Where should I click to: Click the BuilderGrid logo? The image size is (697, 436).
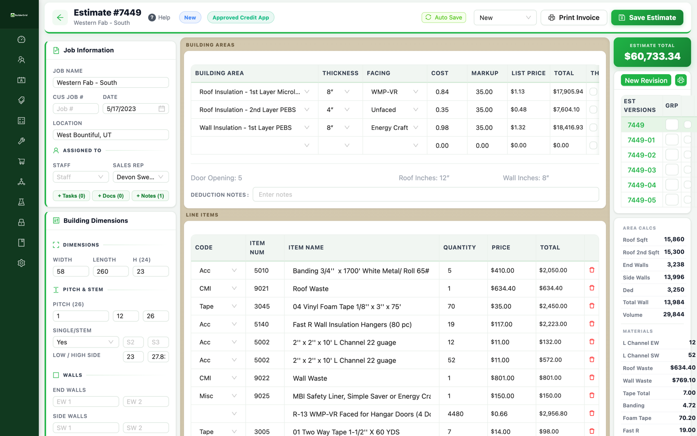[x=19, y=15]
